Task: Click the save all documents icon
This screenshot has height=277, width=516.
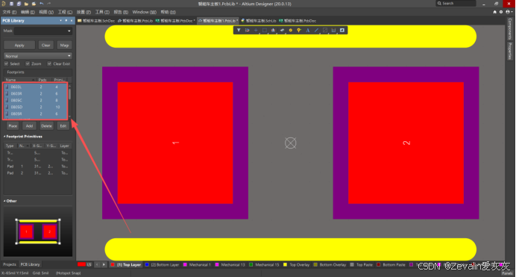Action: click(19, 4)
